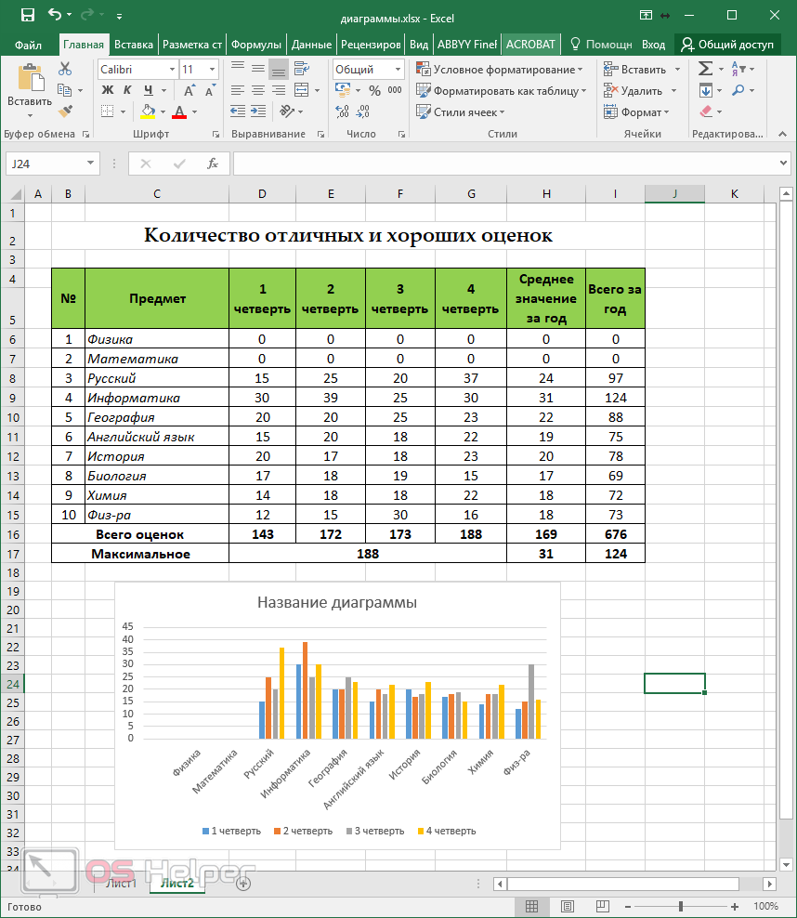Click the yellow fill color bucket
Viewport: 797px width, 918px height.
pos(148,112)
